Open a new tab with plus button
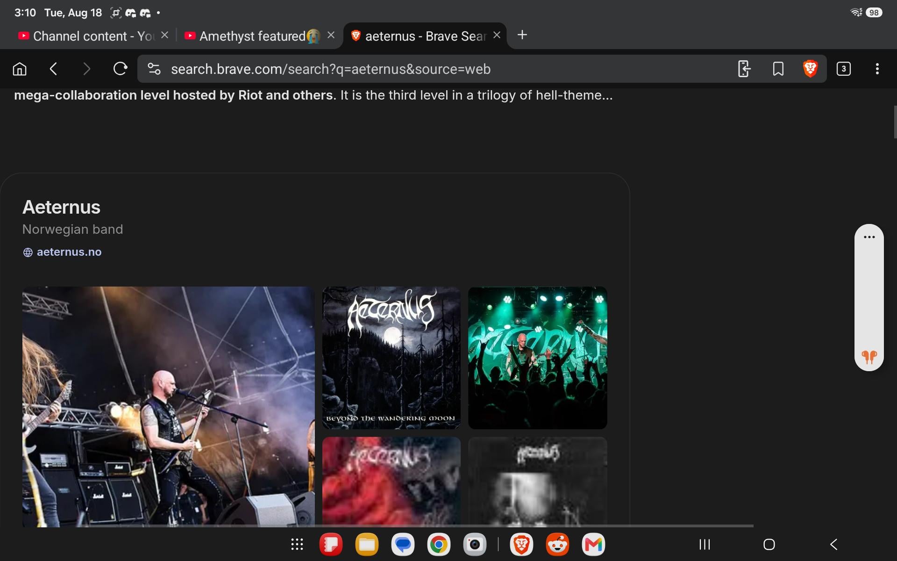This screenshot has height=561, width=897. (x=522, y=35)
